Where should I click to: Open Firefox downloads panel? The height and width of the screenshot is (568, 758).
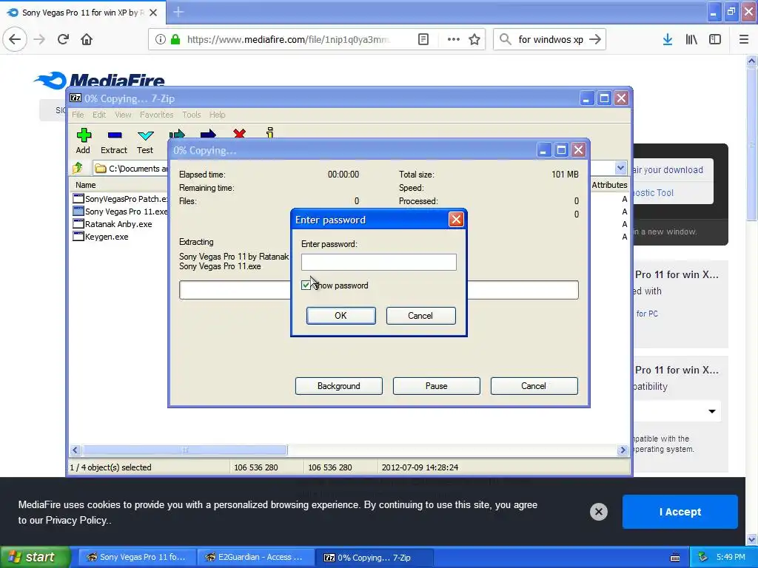668,39
